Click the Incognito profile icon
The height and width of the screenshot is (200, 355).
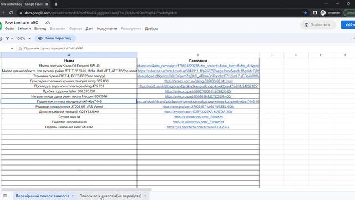[323, 13]
